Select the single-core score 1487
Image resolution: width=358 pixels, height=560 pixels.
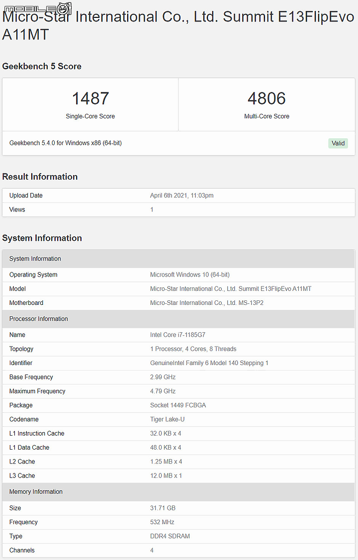click(x=90, y=98)
